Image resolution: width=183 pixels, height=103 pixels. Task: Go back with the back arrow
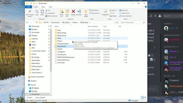tap(27, 22)
